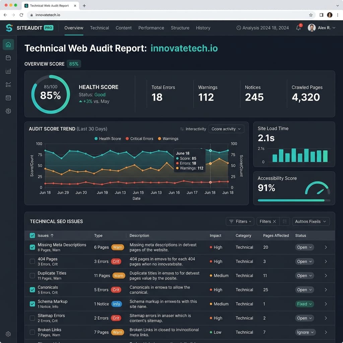The width and height of the screenshot is (343, 343).
Task: Check the Broken Links checkbox
Action: click(32, 332)
